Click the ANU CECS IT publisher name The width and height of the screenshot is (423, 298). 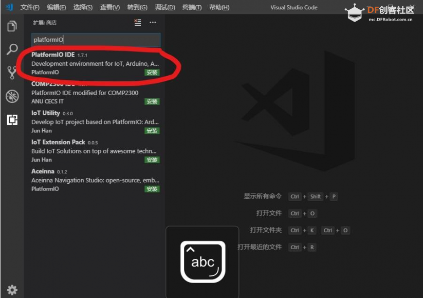[x=47, y=101]
